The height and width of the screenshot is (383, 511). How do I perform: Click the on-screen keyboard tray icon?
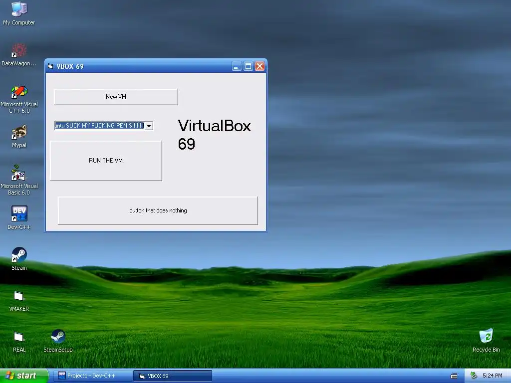point(454,376)
